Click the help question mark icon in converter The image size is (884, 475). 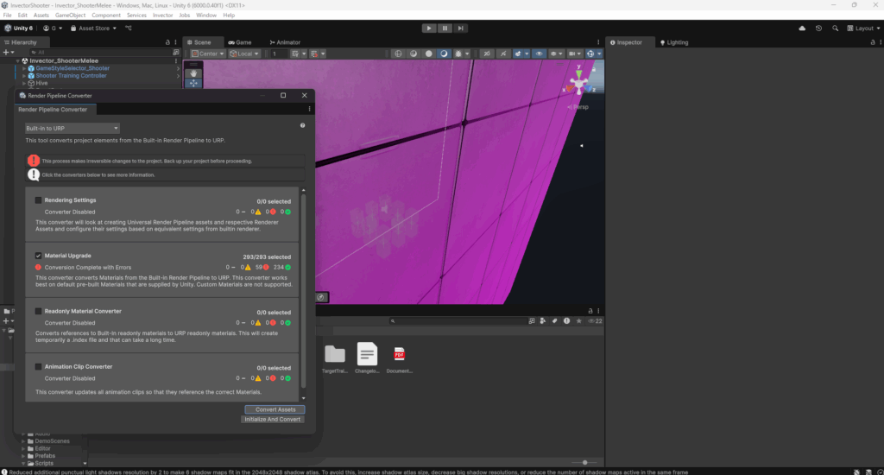[x=302, y=125]
